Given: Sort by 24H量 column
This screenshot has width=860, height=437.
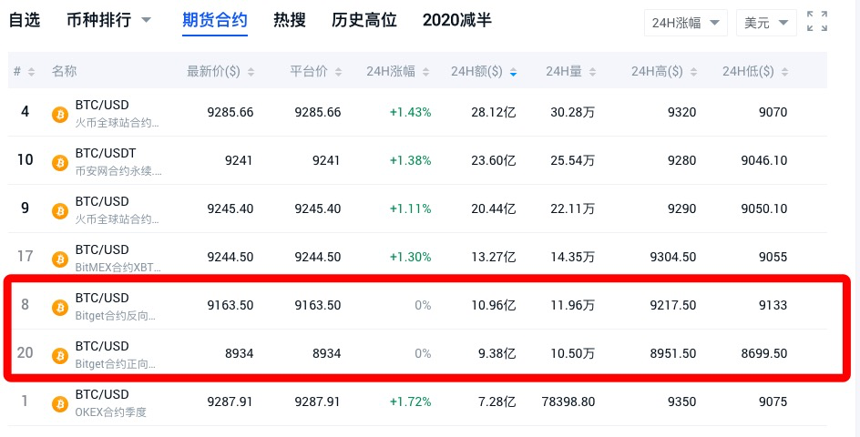Looking at the screenshot, I should coord(571,71).
